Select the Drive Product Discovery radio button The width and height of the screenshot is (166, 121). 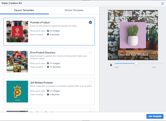coord(90,52)
